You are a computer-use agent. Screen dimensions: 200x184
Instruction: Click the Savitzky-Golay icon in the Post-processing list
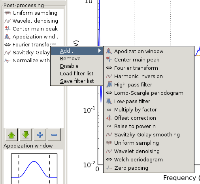[x=8, y=53]
